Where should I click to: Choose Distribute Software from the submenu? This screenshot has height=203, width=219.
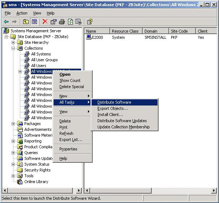tap(125, 102)
